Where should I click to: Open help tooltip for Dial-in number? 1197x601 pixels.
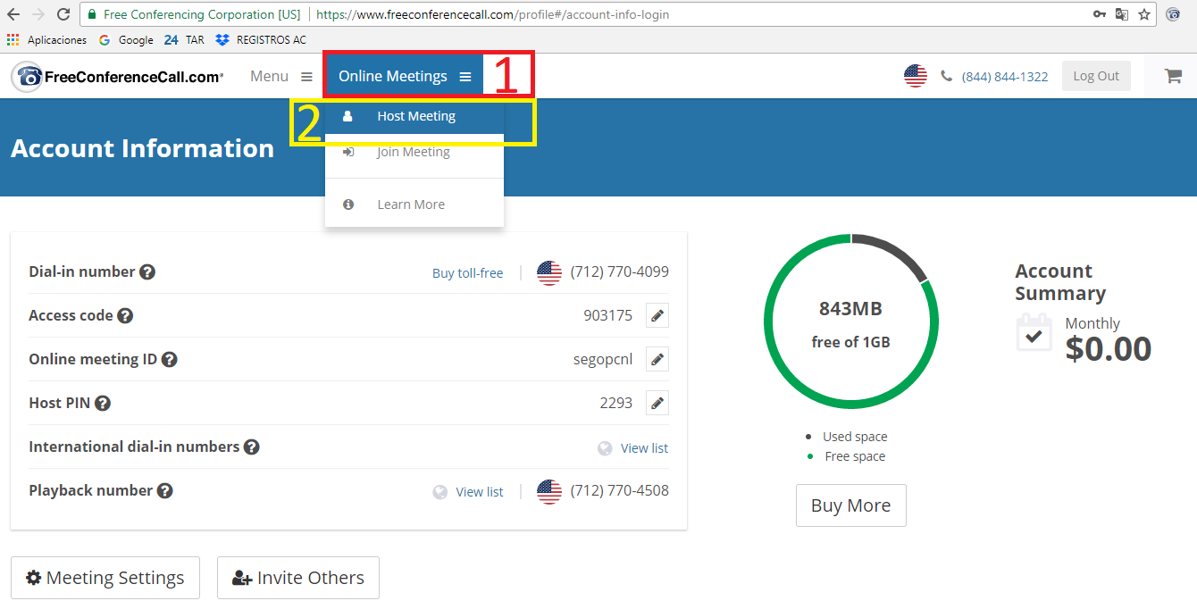click(x=147, y=272)
